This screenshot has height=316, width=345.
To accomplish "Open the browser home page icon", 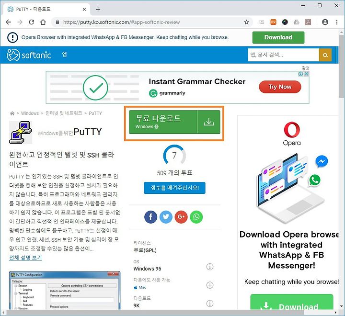I will click(x=43, y=22).
